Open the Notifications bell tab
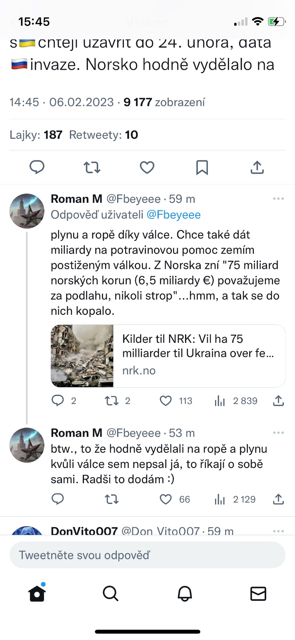This screenshot has height=640, width=295. (185, 594)
